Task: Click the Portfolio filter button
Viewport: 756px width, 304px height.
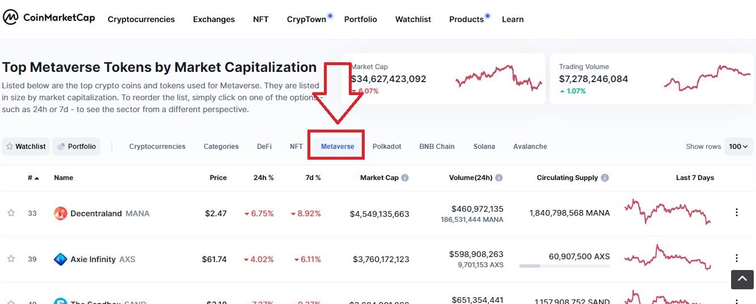Action: [x=76, y=147]
